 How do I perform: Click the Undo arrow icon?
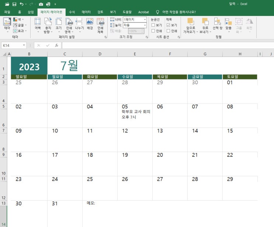coord(21,4)
